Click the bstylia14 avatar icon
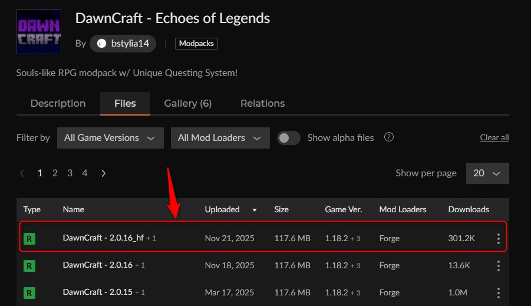This screenshot has width=531, height=306. coord(101,44)
